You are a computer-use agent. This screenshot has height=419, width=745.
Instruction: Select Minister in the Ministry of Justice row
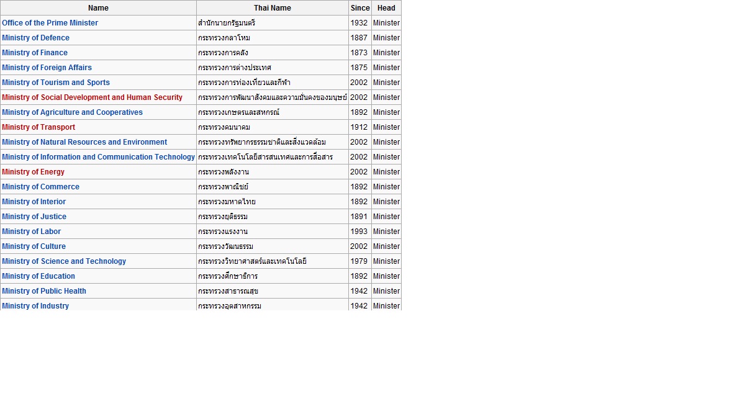[x=386, y=217]
